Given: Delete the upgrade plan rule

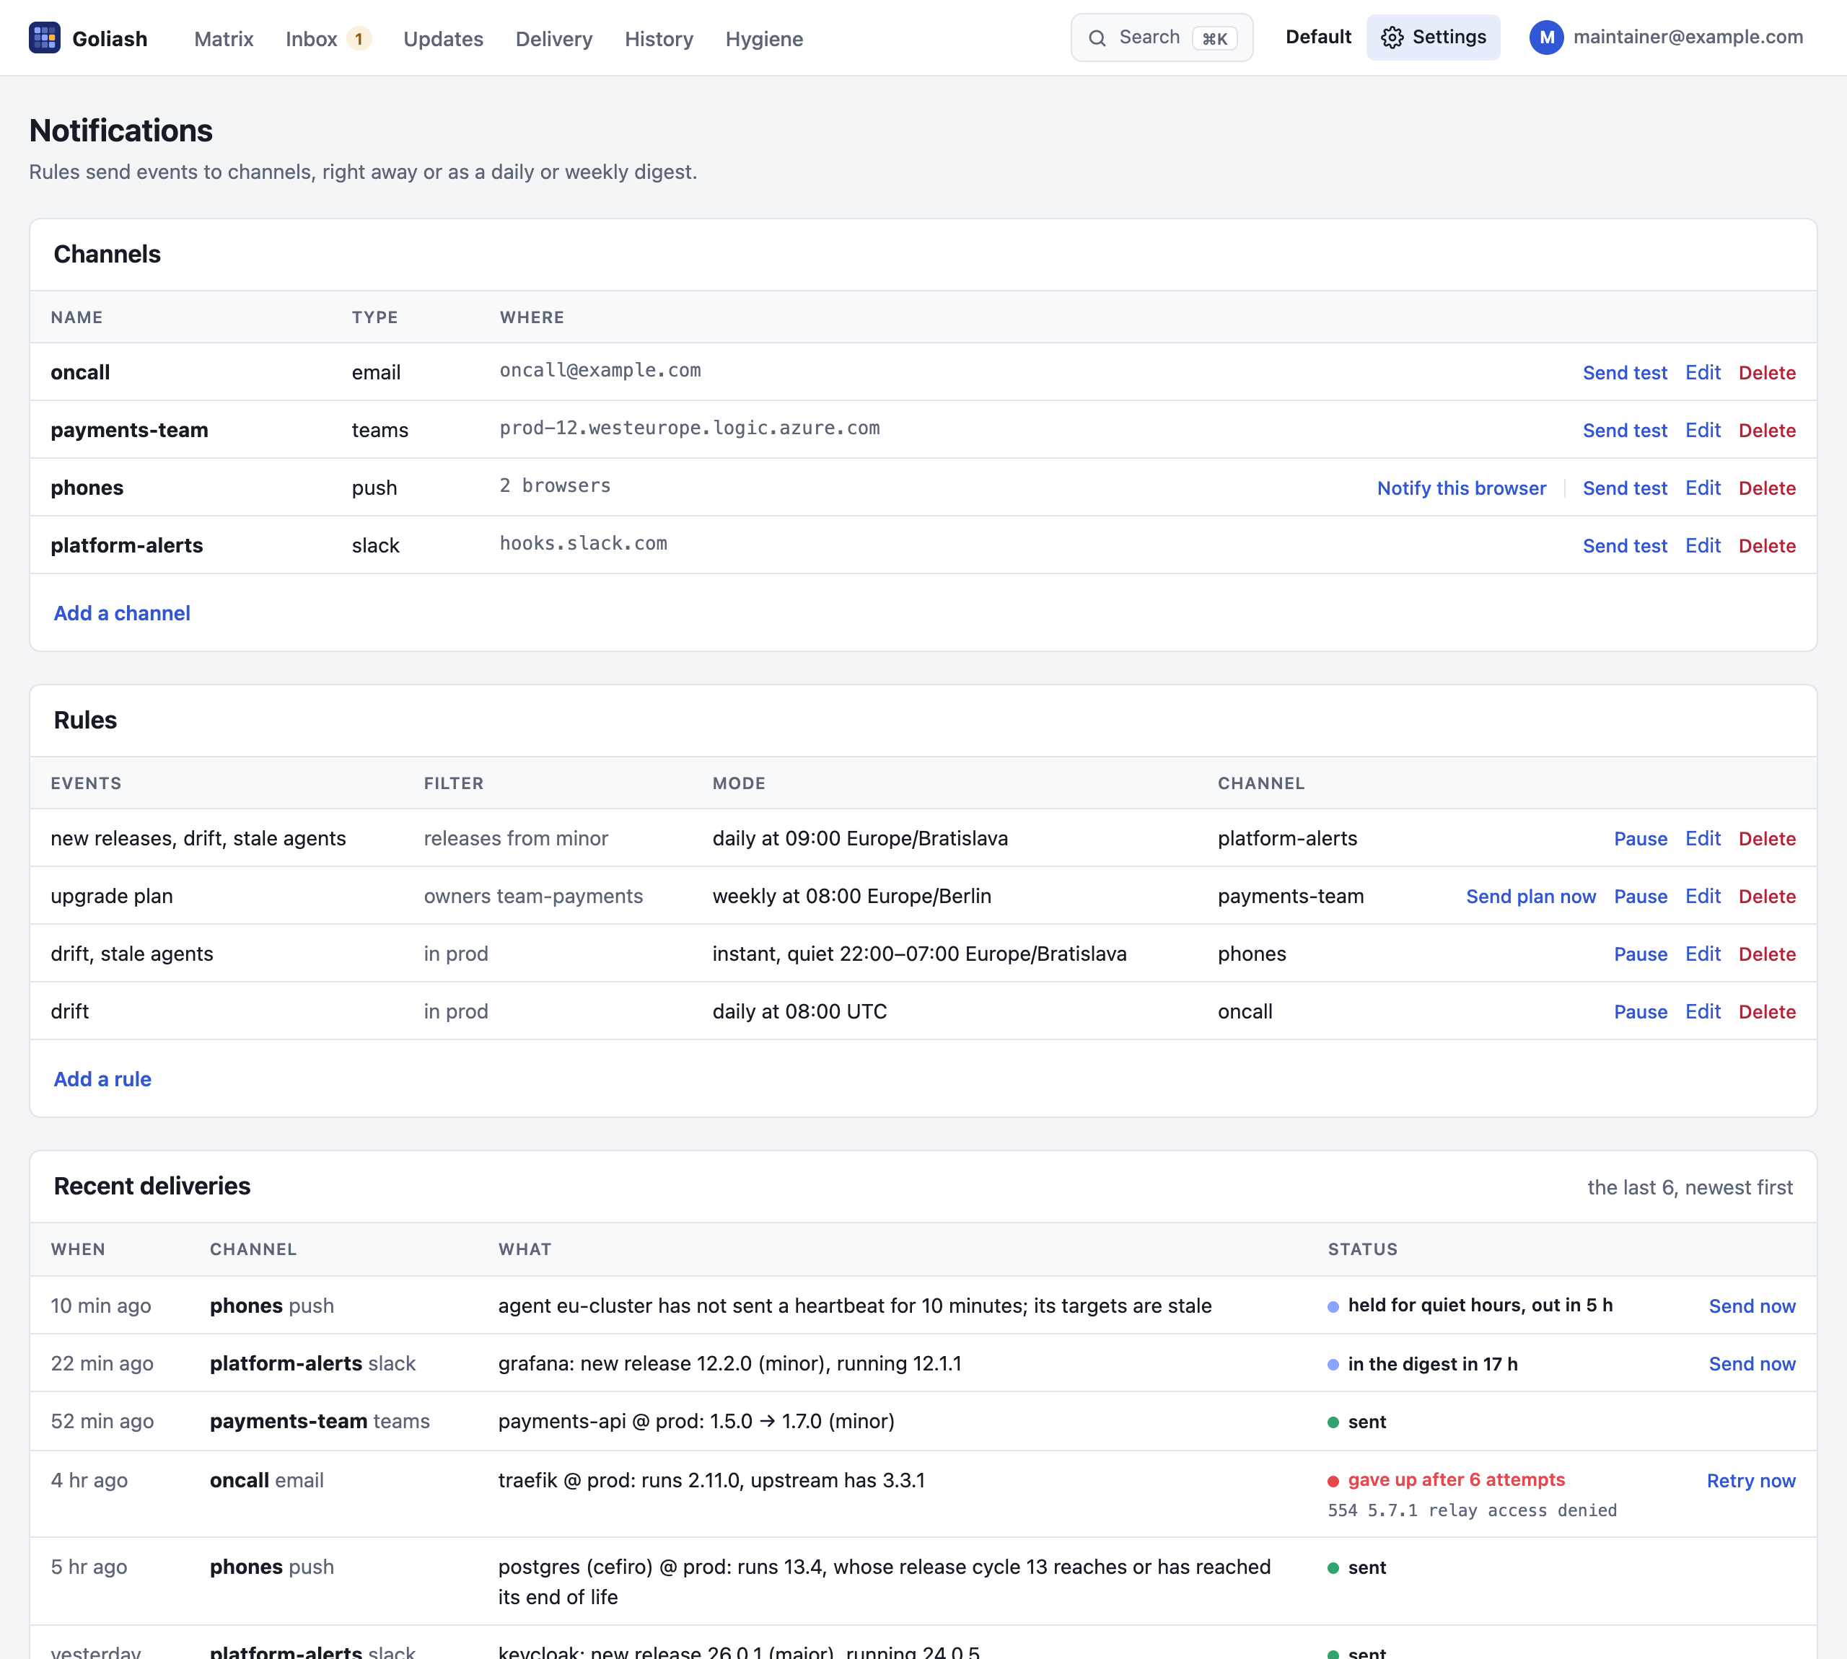Looking at the screenshot, I should 1767,896.
